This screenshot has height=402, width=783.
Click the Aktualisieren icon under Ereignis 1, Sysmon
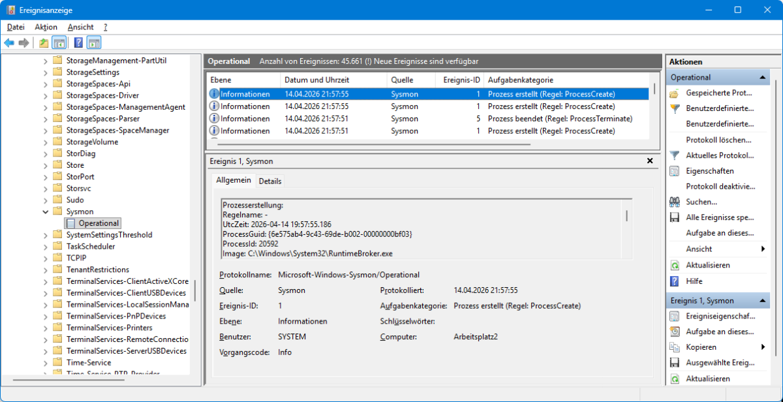pyautogui.click(x=675, y=379)
